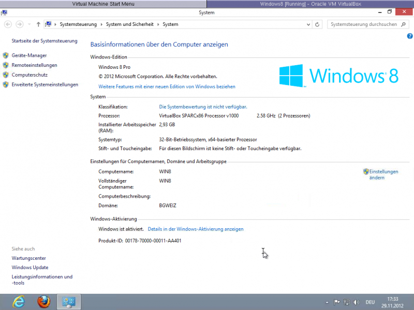This screenshot has width=414, height=310.
Task: Expand the chevron after Systemsteuerung breadcrumb
Action: point(101,24)
